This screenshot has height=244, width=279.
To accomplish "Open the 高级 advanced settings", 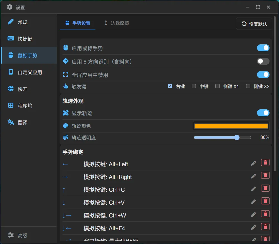I will point(29,235).
